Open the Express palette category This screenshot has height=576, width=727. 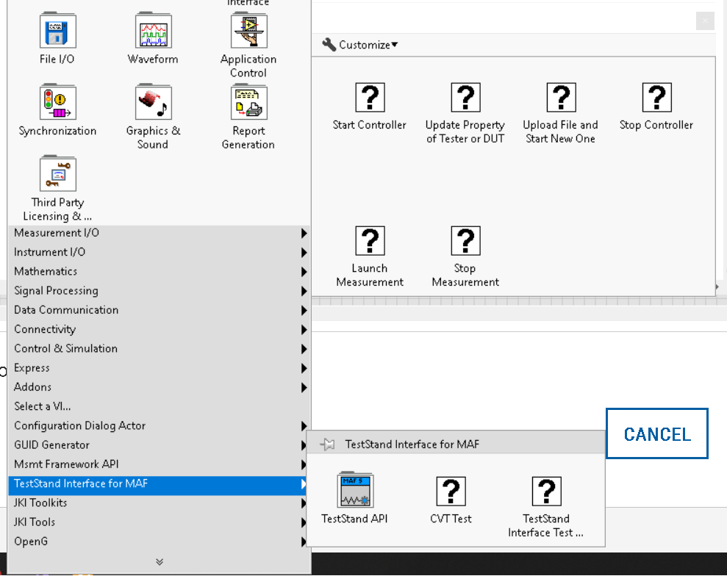coord(160,368)
